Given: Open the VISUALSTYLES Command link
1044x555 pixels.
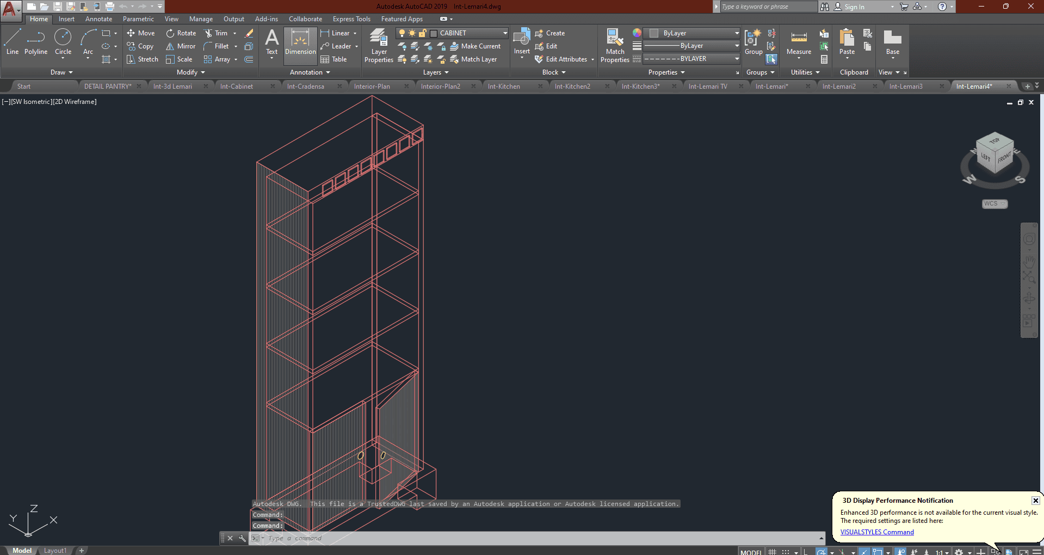Looking at the screenshot, I should pyautogui.click(x=876, y=532).
